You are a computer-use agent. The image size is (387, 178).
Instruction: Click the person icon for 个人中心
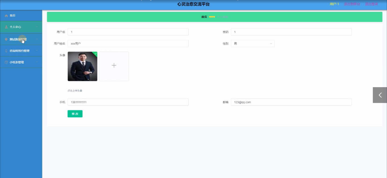(x=6, y=27)
